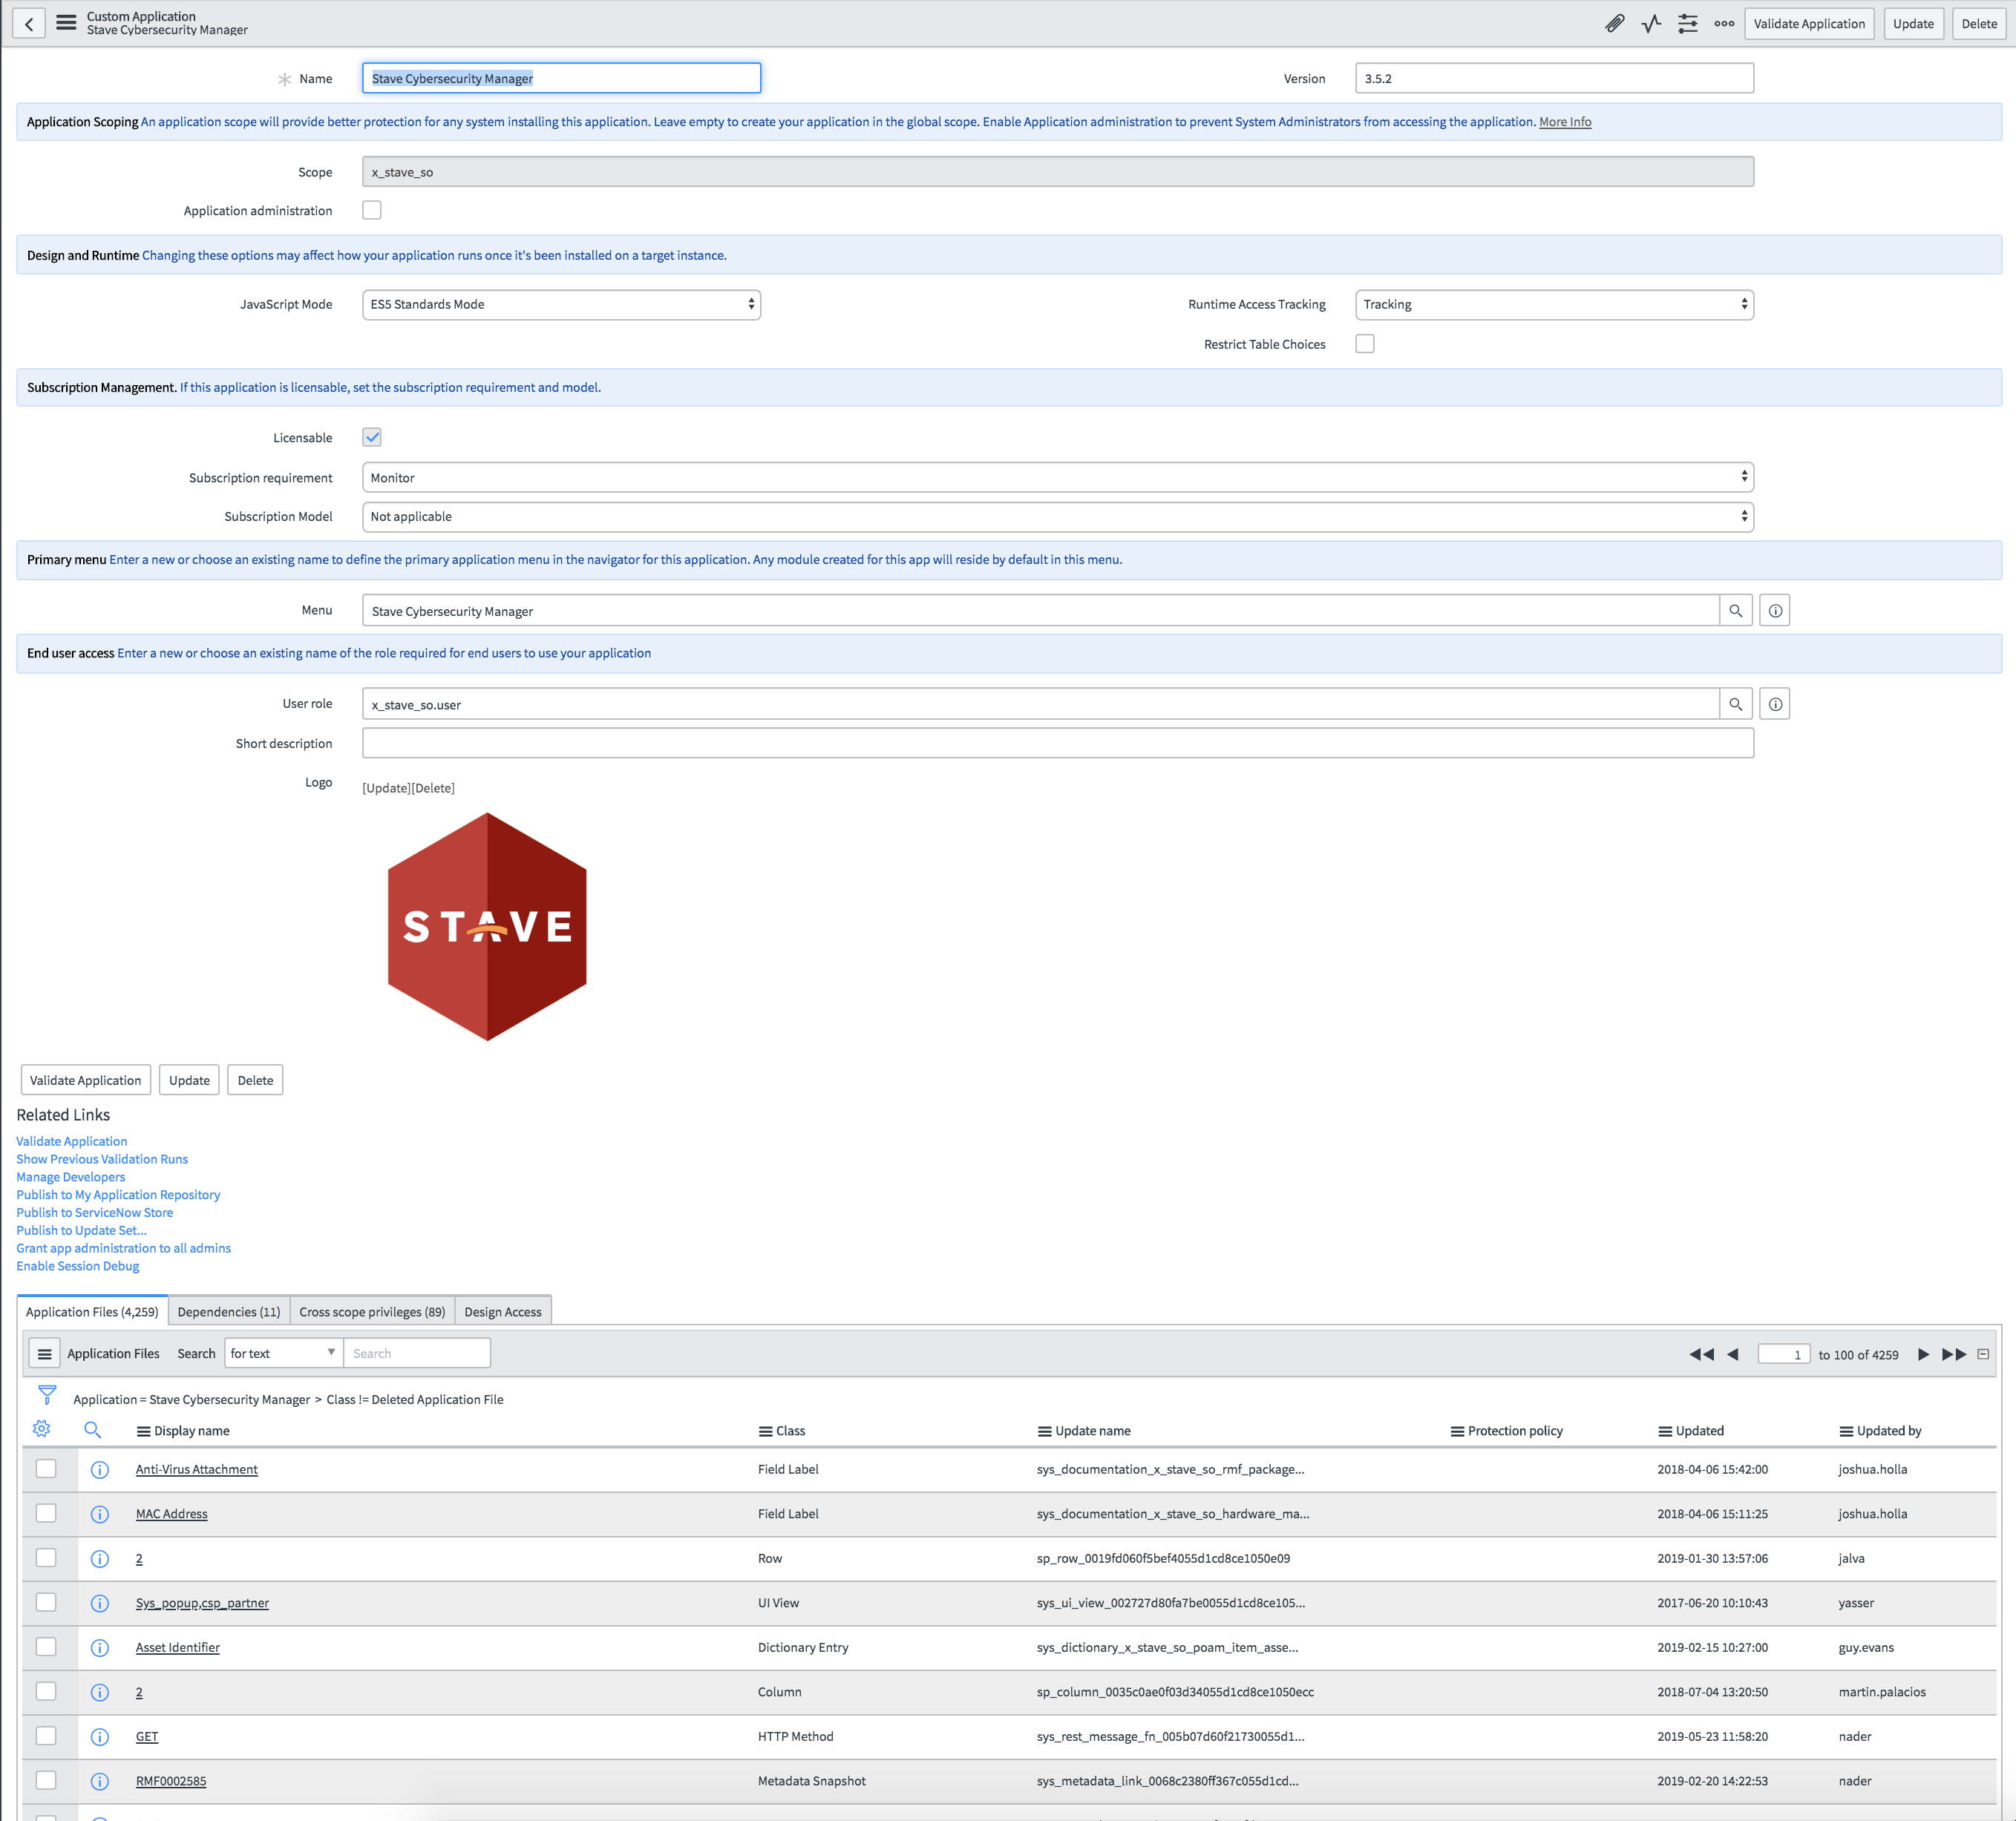Personalize list columns gear icon
Image resolution: width=2016 pixels, height=1821 pixels.
(x=42, y=1429)
